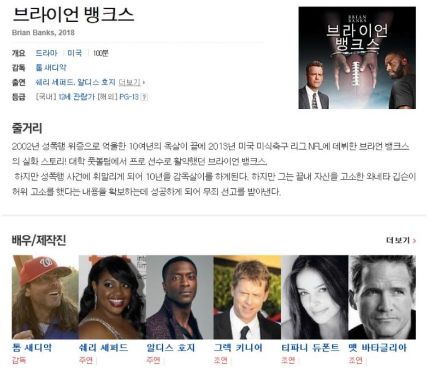Open 그렉 키니어 actor photo
The height and width of the screenshot is (368, 437).
click(247, 297)
